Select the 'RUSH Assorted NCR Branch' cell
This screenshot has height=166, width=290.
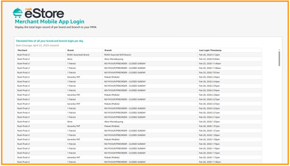[x=118, y=55]
